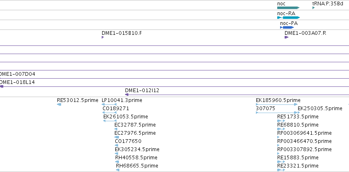The image size is (349, 172).
Task: Click the DME1-018L14 arrow endpoint
Action: tap(2, 86)
